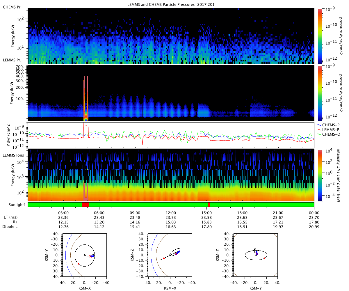
Task: Click the KSM-X versus KSM-Y orbit plot
Action: click(84, 255)
